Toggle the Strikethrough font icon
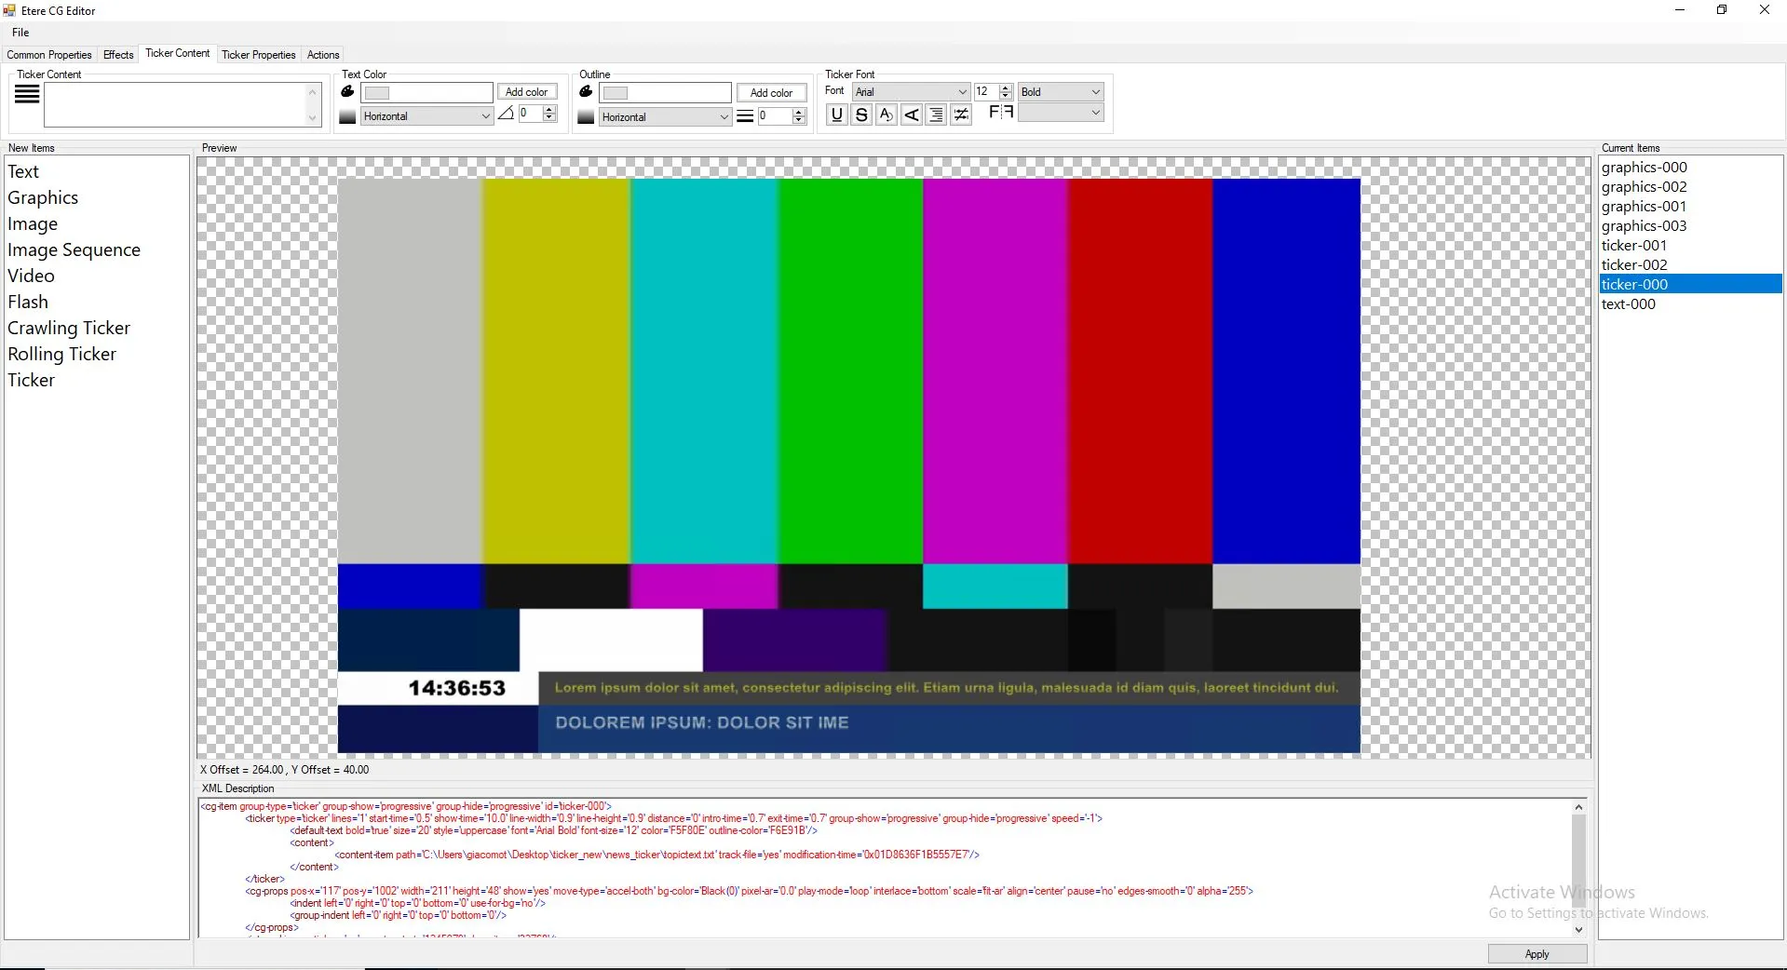Image resolution: width=1787 pixels, height=970 pixels. tap(861, 115)
